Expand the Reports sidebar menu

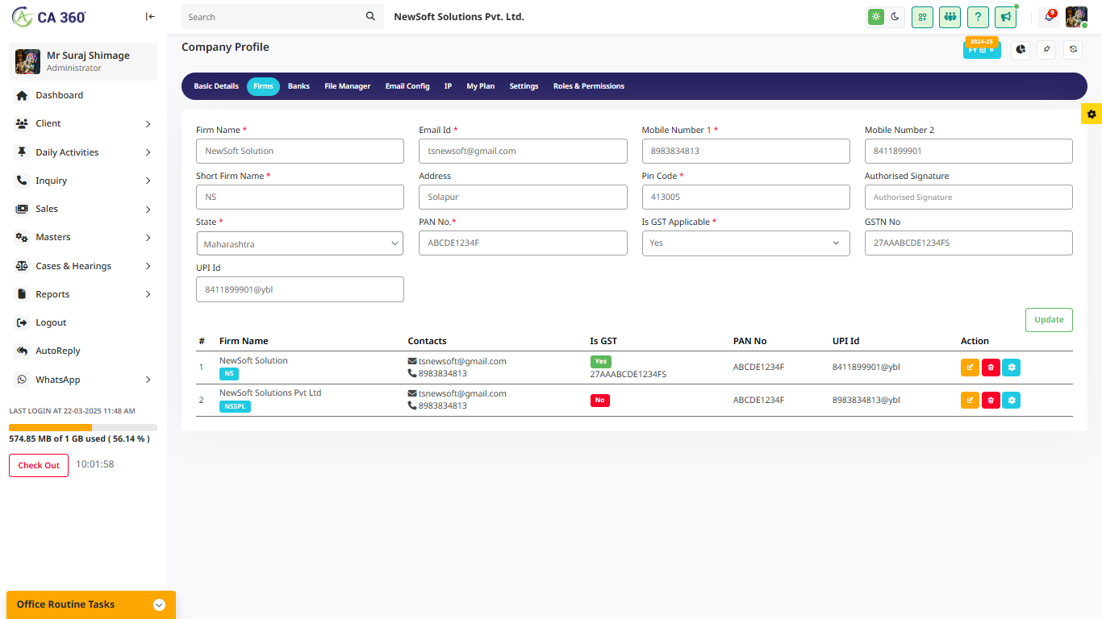[x=83, y=294]
